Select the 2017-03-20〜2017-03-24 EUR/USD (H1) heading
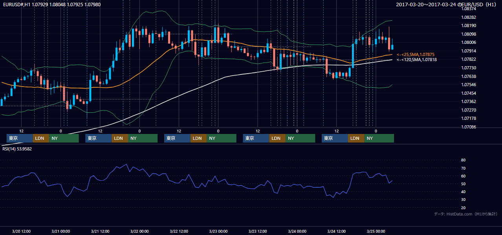502x235 pixels. click(446, 5)
